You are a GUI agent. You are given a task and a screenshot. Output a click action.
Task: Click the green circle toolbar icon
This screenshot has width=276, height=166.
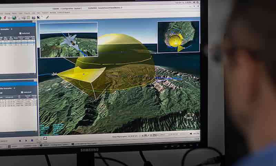point(1,18)
